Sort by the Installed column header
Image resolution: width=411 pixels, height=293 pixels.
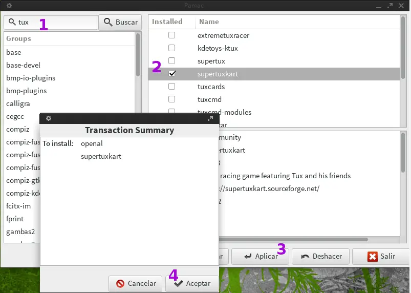pyautogui.click(x=167, y=22)
